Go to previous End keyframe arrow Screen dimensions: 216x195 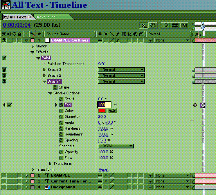coord(4,105)
